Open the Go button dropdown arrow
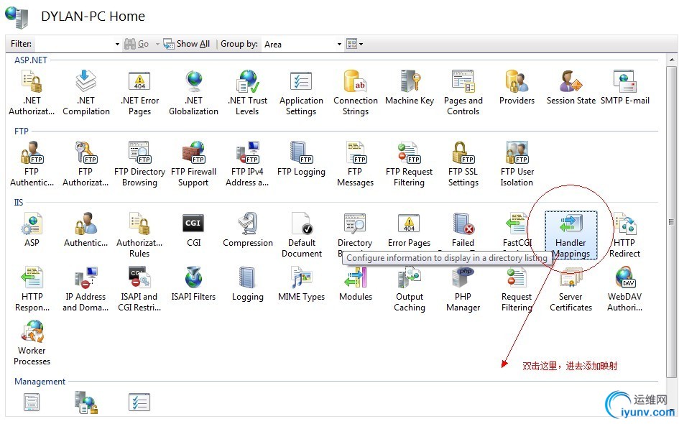 tap(157, 44)
